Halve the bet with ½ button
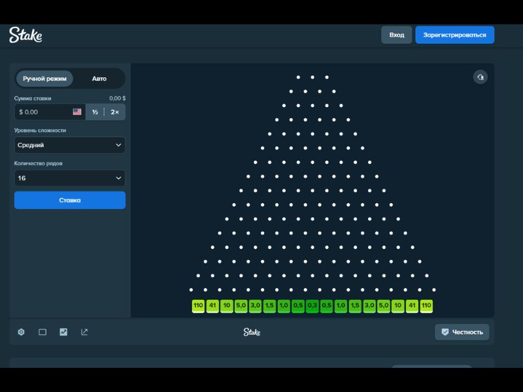This screenshot has height=392, width=523. pos(95,112)
